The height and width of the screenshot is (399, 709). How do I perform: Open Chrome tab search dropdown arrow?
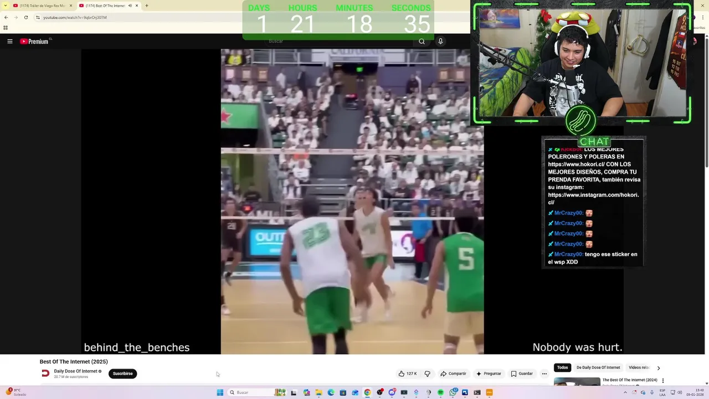click(x=5, y=6)
